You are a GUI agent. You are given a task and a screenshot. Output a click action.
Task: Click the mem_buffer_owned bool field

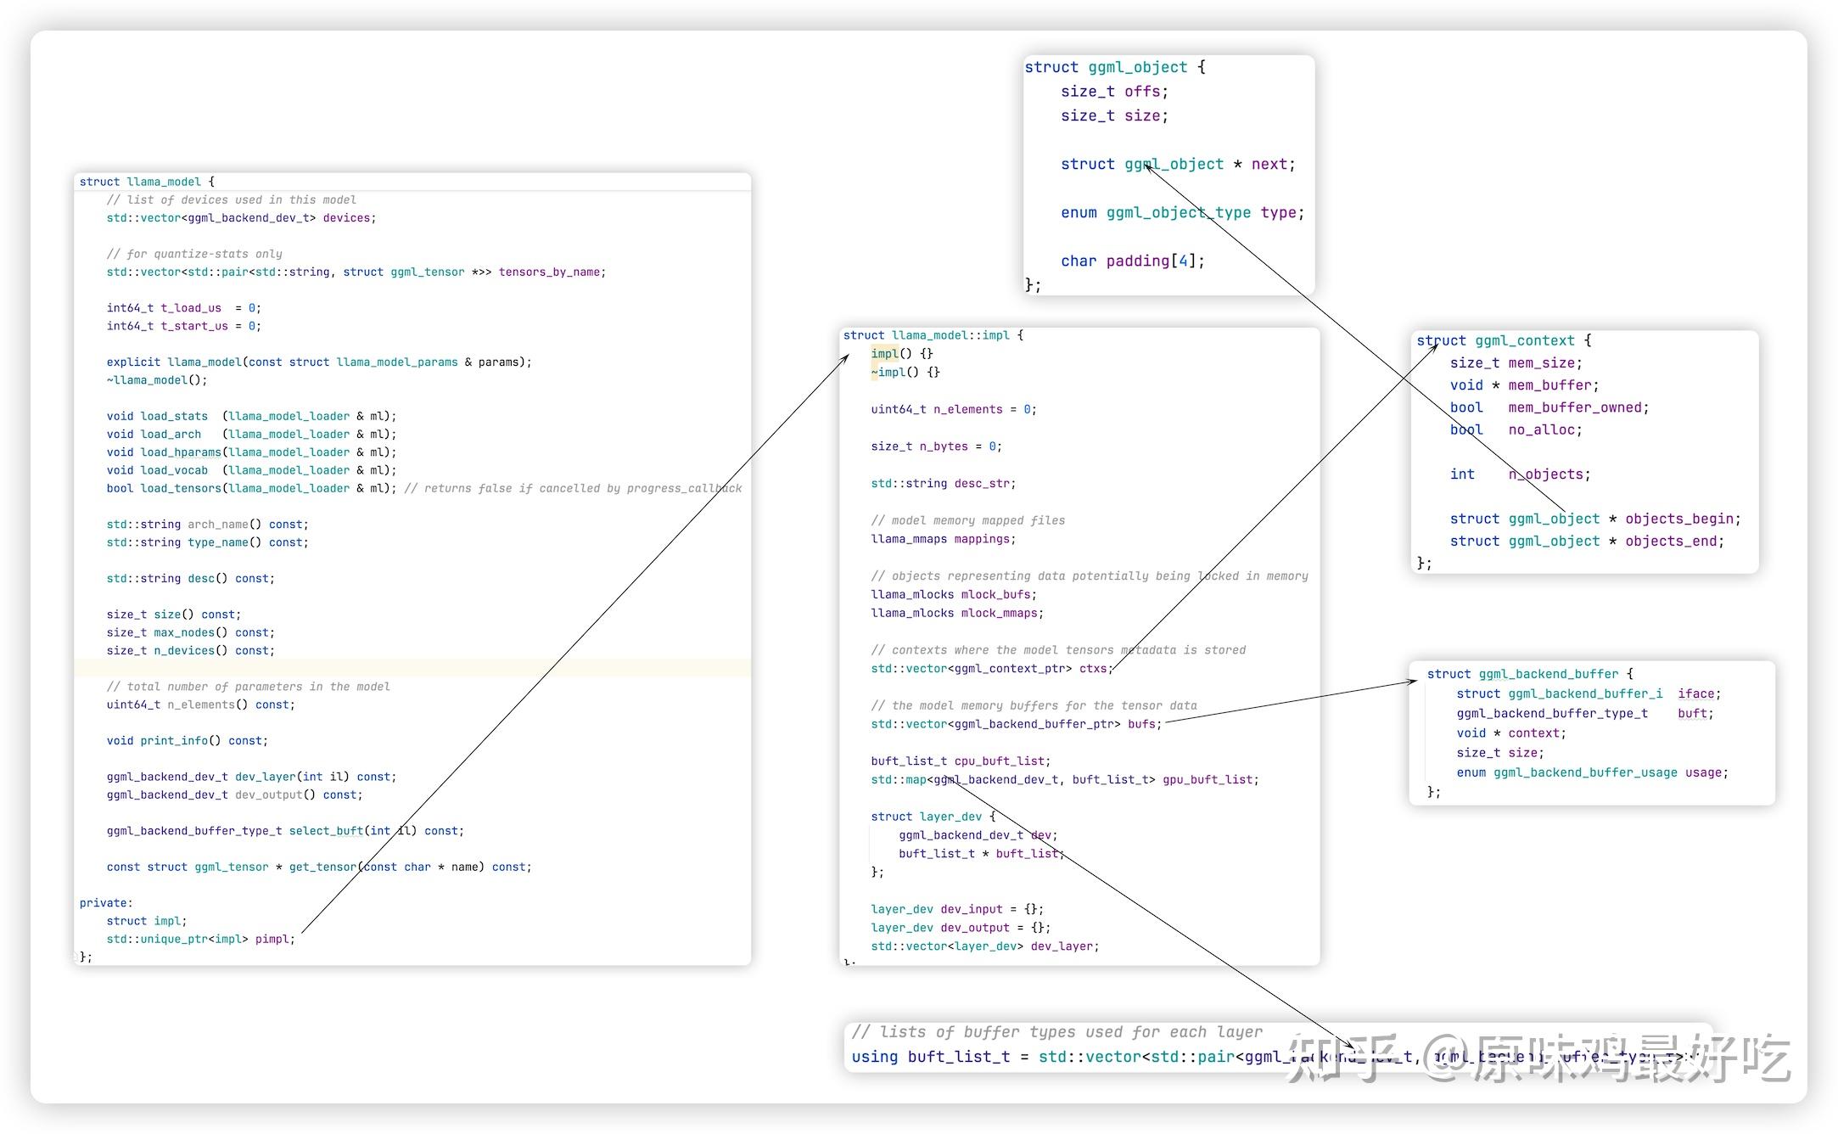point(1577,407)
